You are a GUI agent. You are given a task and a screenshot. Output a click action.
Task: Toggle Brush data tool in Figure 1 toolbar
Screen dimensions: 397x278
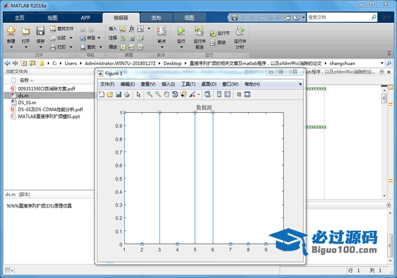193,95
